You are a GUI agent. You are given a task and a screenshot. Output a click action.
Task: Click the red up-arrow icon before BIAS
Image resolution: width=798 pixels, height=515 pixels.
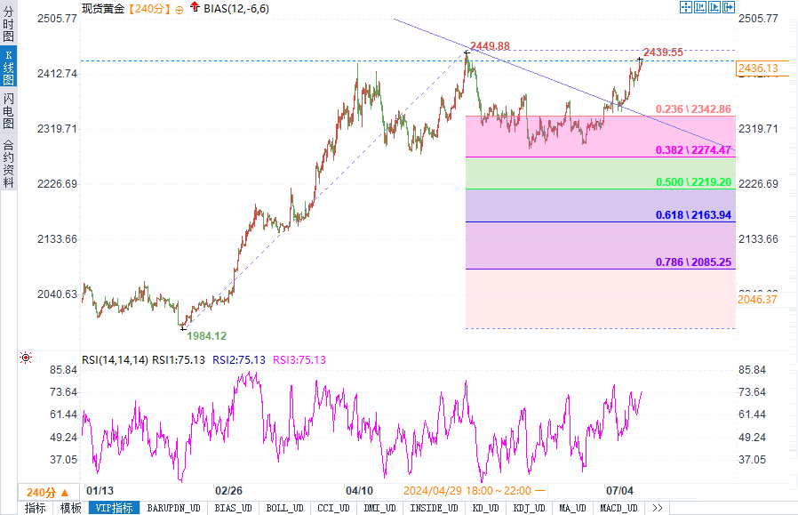pyautogui.click(x=195, y=7)
